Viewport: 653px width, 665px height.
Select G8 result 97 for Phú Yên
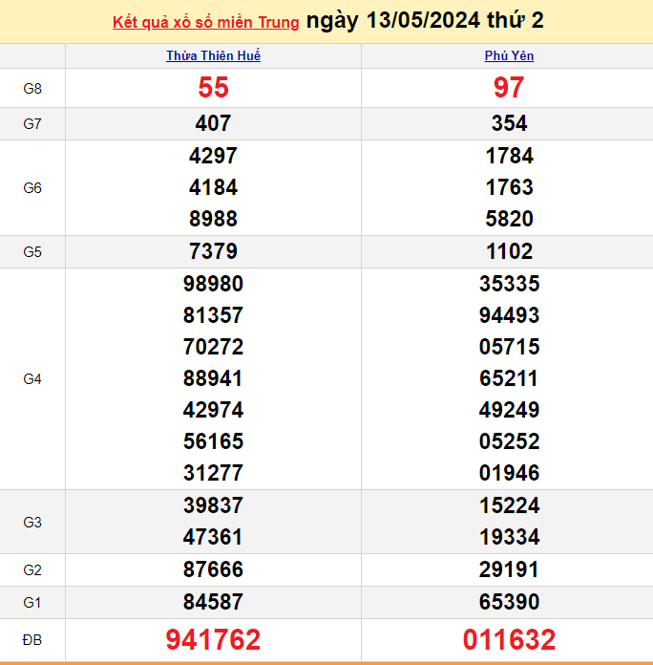click(x=509, y=88)
